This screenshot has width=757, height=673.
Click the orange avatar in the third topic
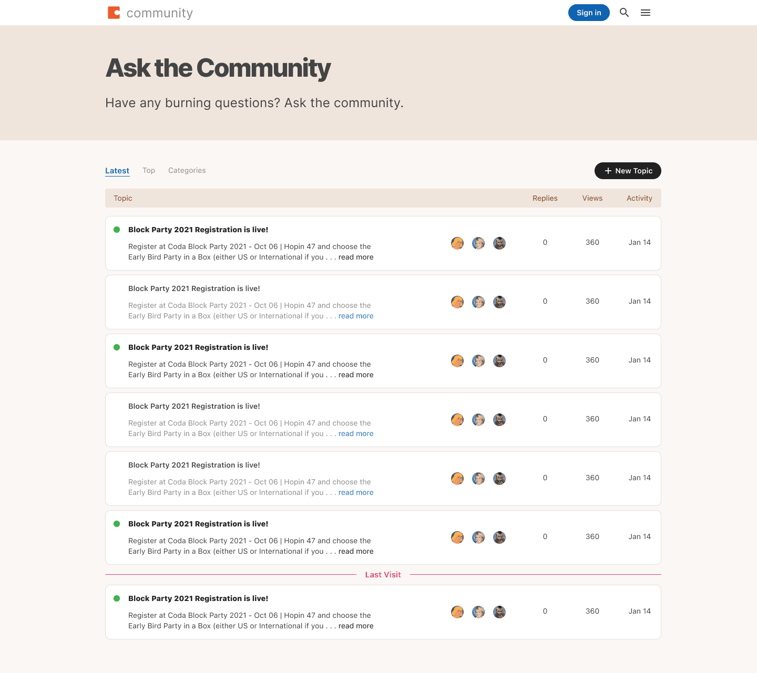tap(457, 361)
